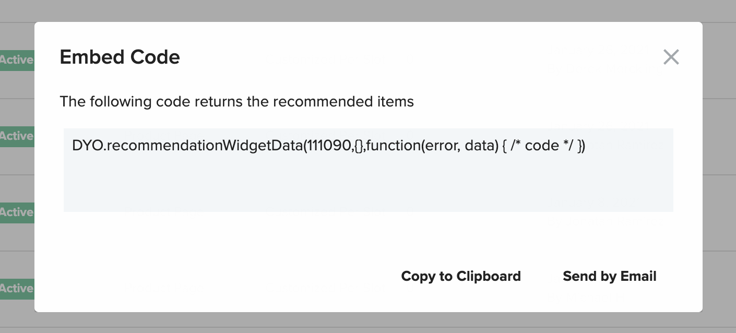Click the third Active status badge
The image size is (736, 333).
tap(17, 212)
